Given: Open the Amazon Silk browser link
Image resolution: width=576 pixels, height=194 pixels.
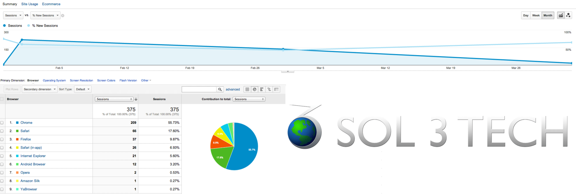Looking at the screenshot, I should [x=30, y=181].
